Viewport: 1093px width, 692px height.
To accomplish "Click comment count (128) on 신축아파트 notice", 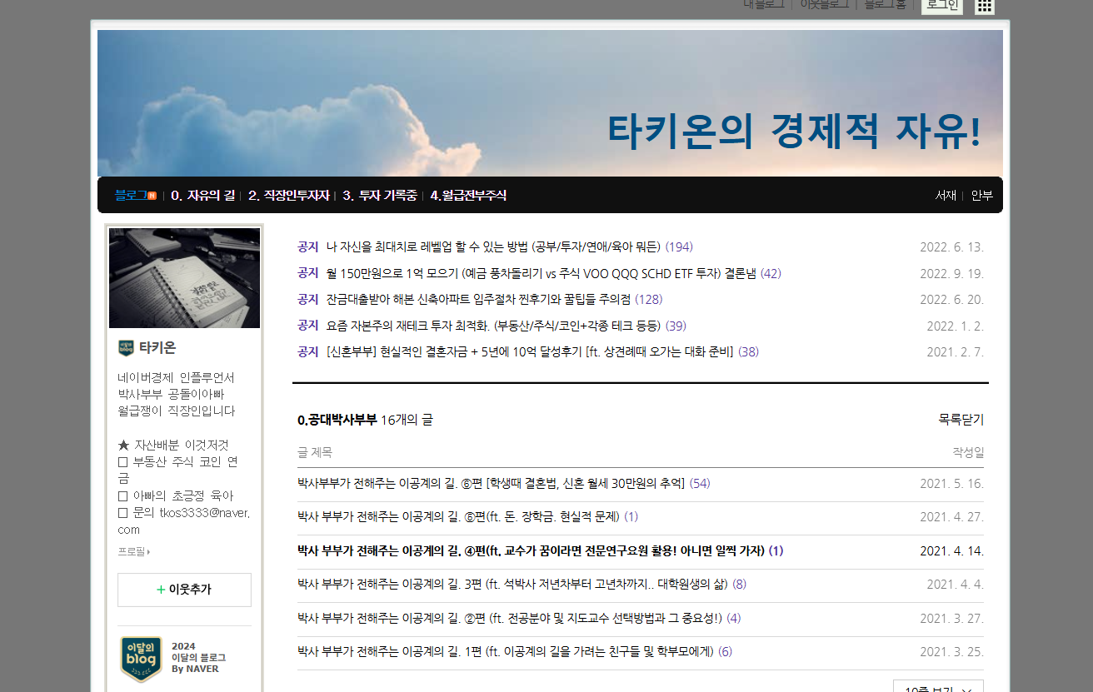I will tap(649, 299).
